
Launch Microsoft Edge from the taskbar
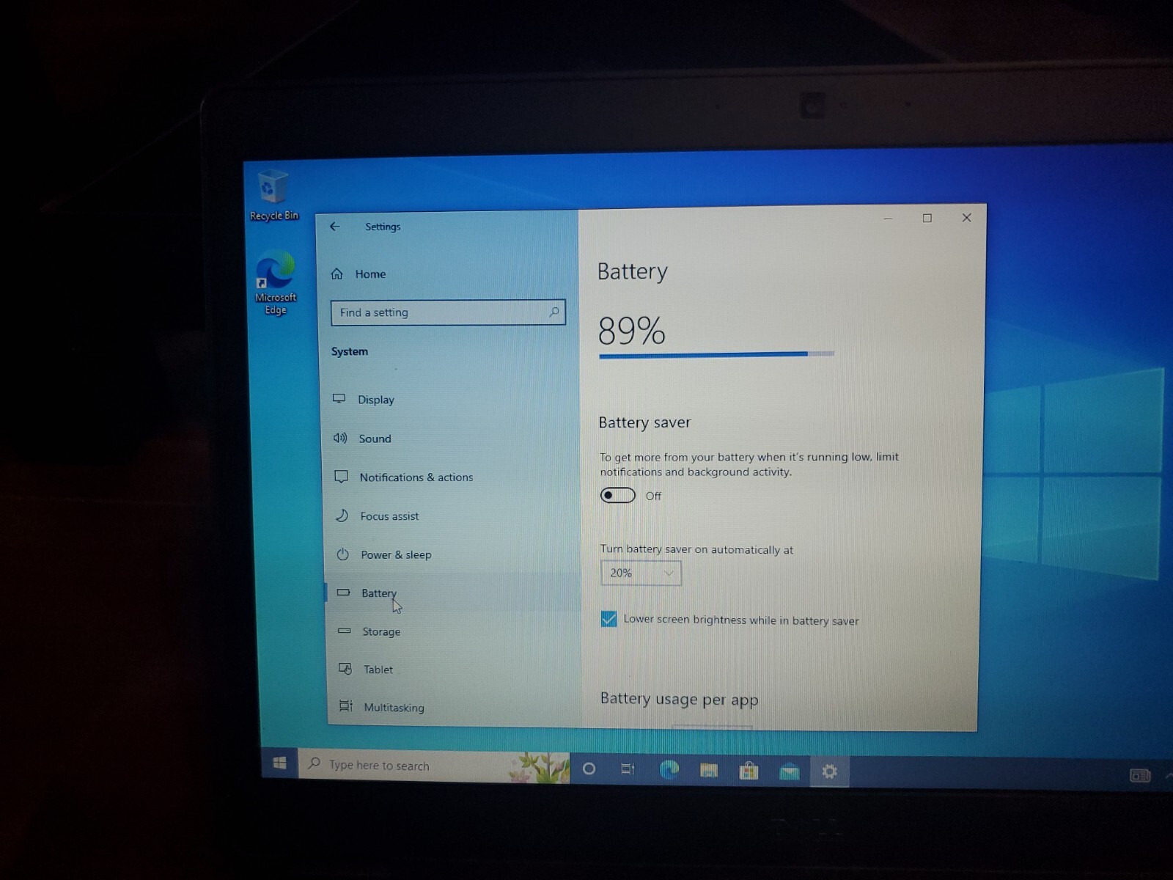(669, 770)
